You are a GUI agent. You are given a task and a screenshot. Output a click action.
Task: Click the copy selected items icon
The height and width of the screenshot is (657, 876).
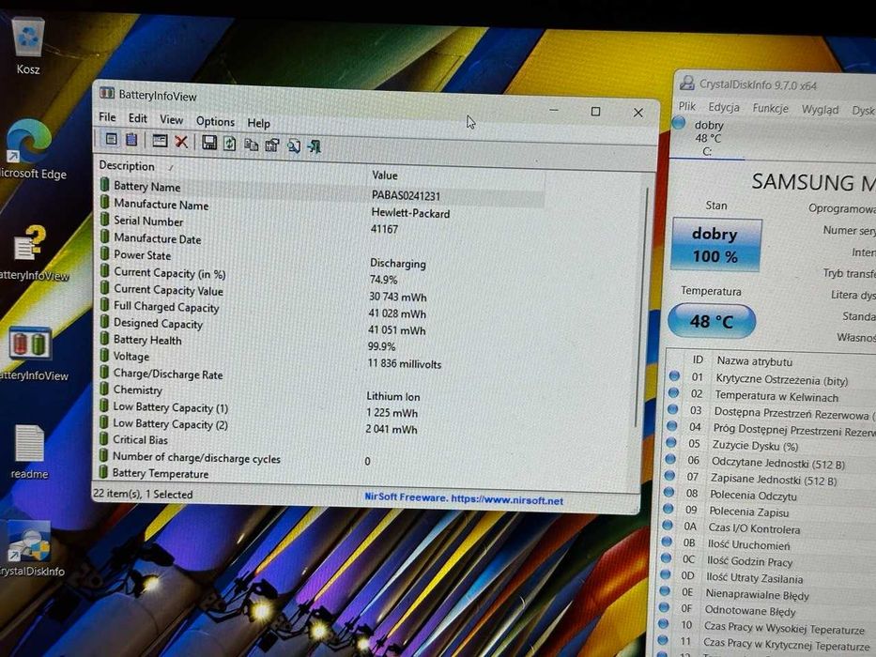pyautogui.click(x=251, y=145)
